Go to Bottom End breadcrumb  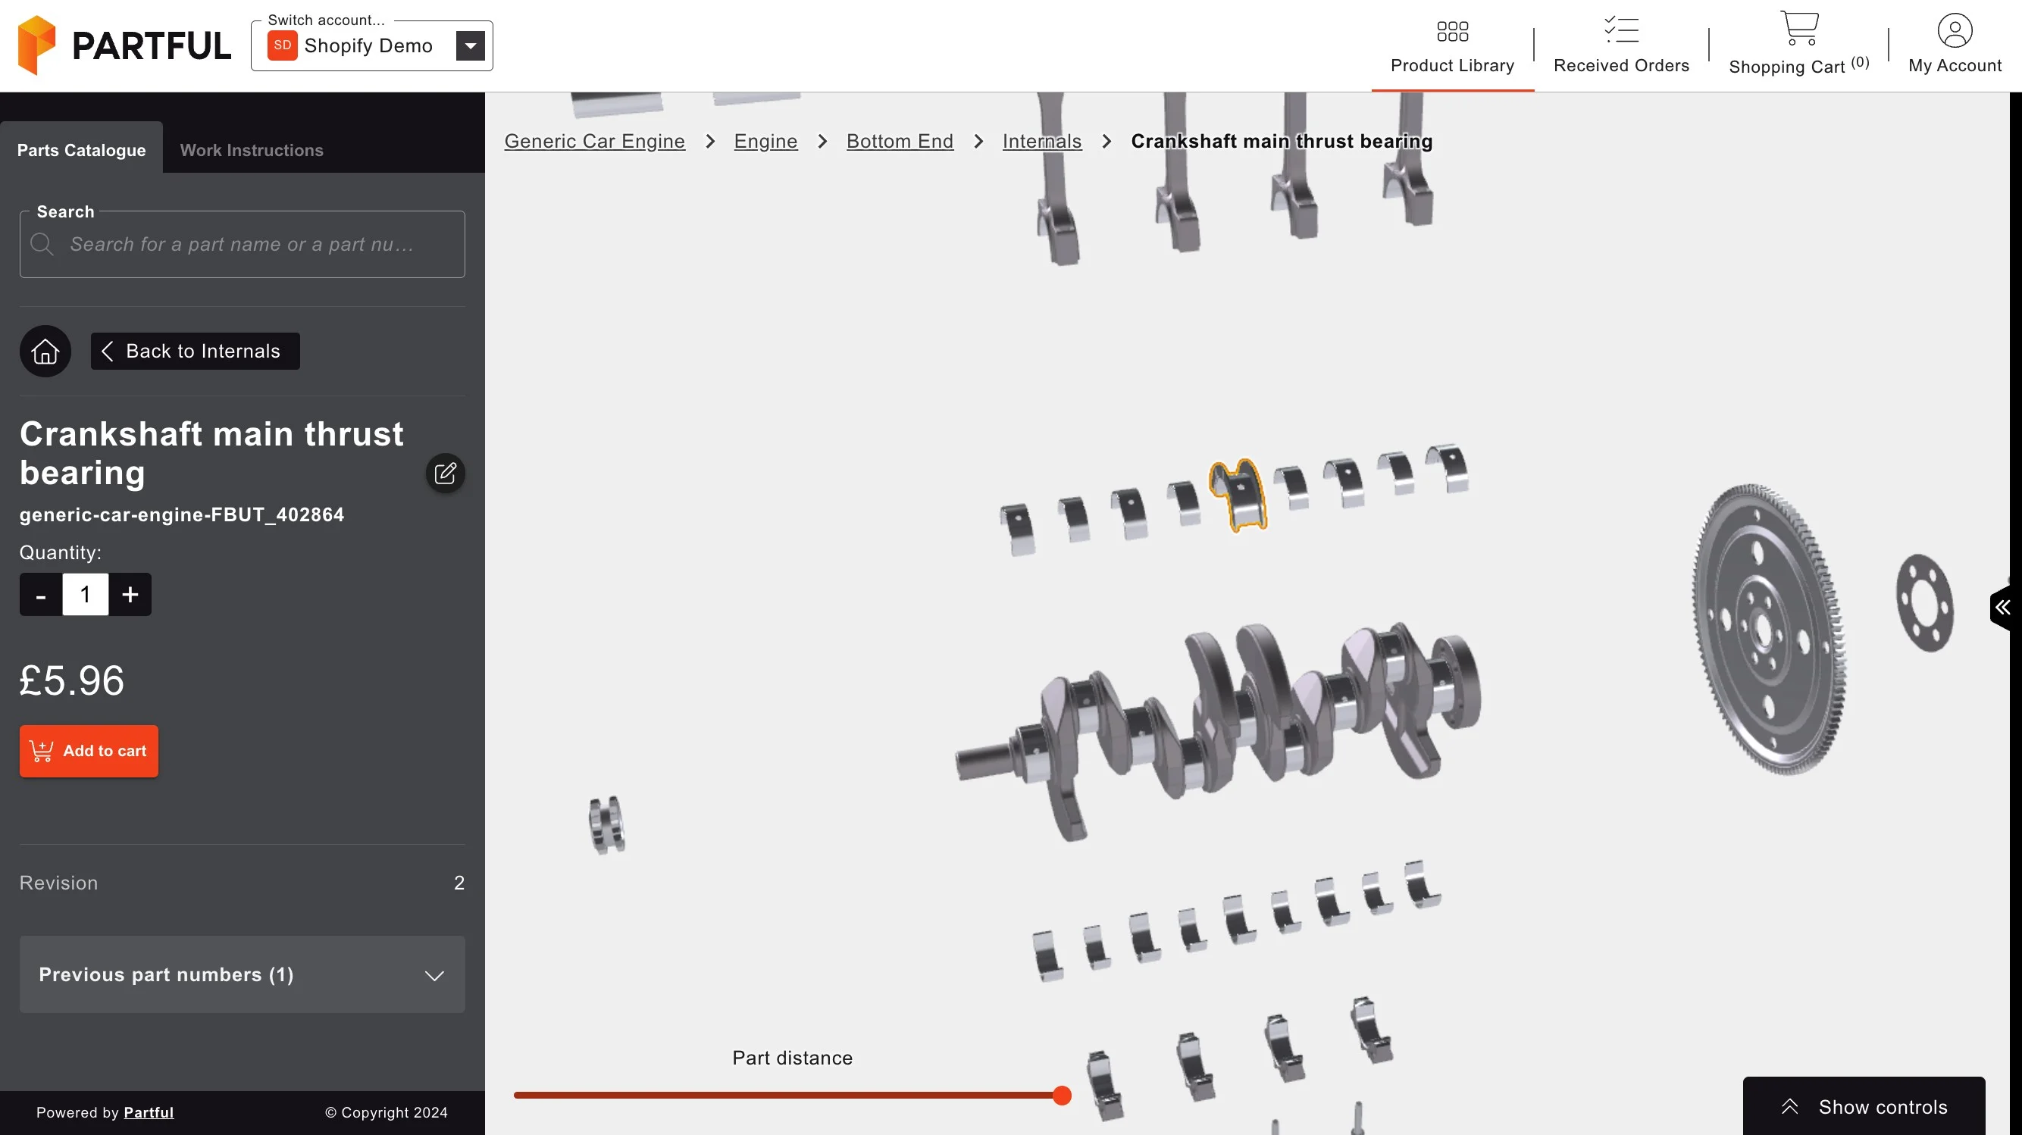900,141
